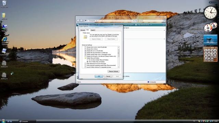Click the Apply button in Folder Options
This screenshot has height=123, width=219.
117,76
